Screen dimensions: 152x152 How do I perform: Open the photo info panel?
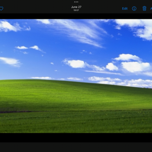pyautogui.click(x=134, y=8)
